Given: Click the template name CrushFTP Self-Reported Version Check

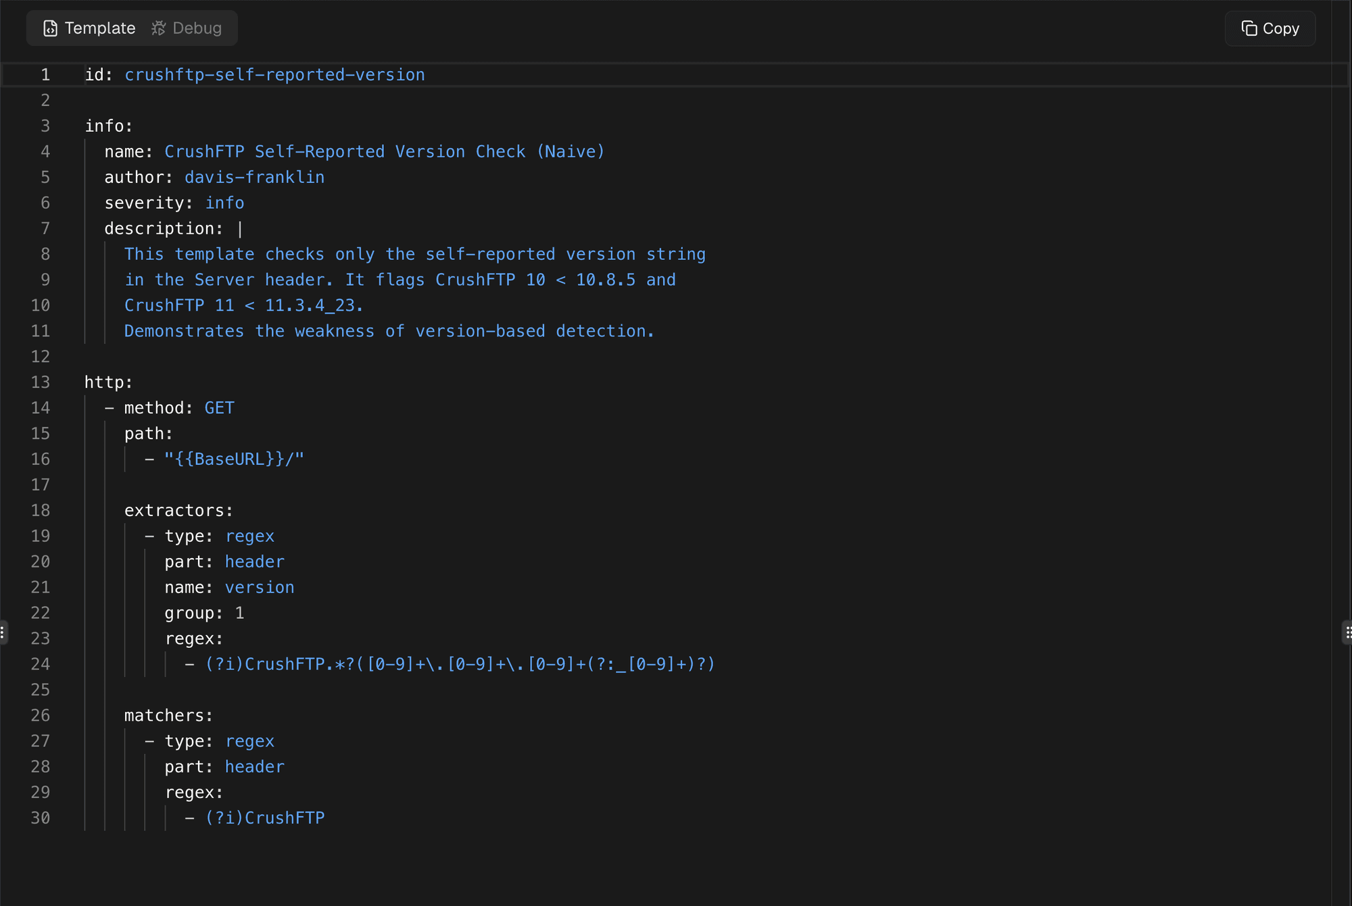Looking at the screenshot, I should [384, 152].
